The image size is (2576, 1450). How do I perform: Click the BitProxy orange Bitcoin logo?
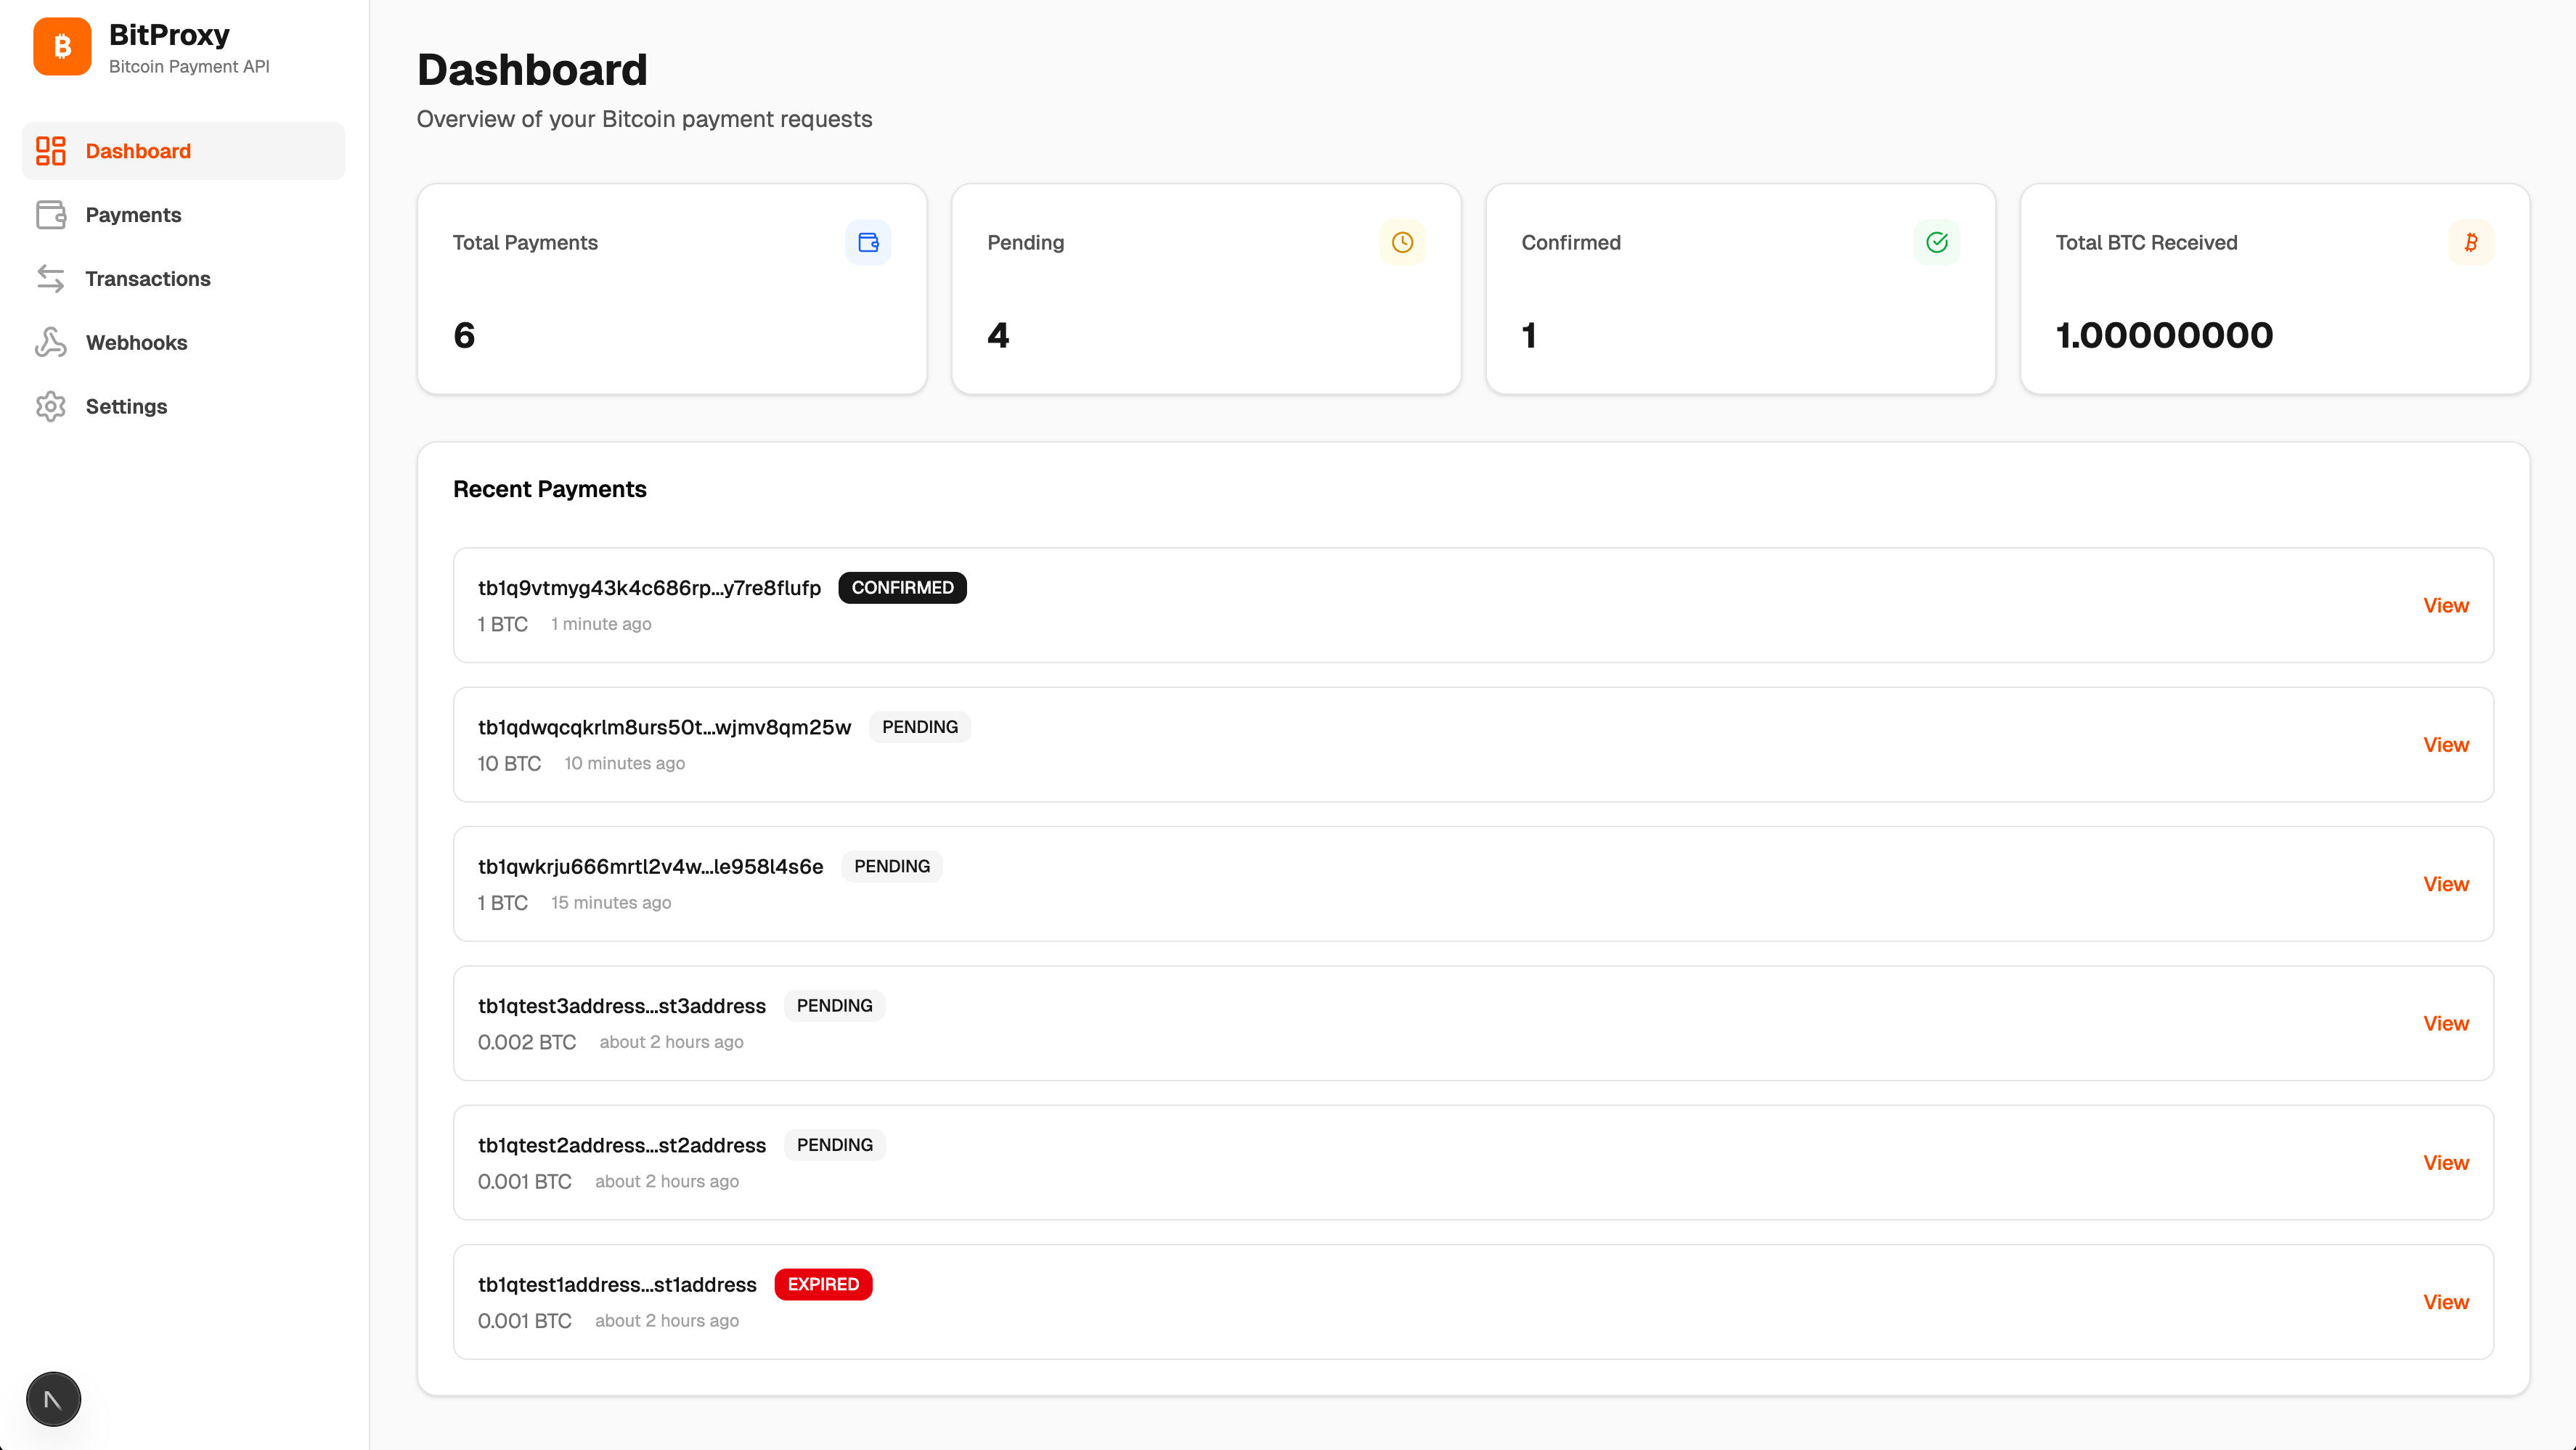coord(62,46)
